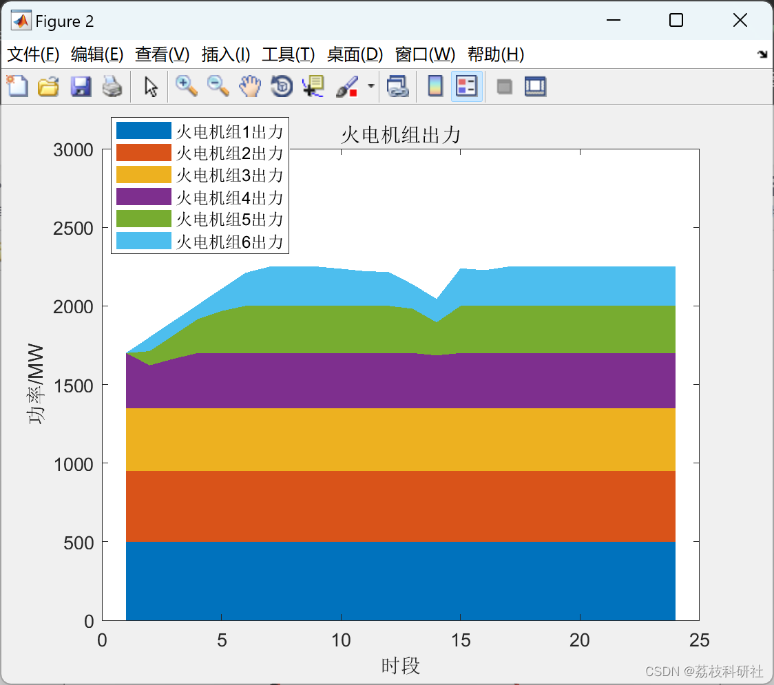Click the Link Plot icon
The height and width of the screenshot is (685, 774).
[398, 86]
